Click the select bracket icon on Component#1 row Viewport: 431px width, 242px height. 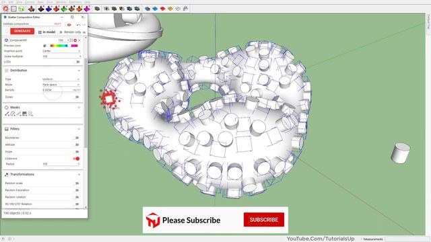coord(71,40)
